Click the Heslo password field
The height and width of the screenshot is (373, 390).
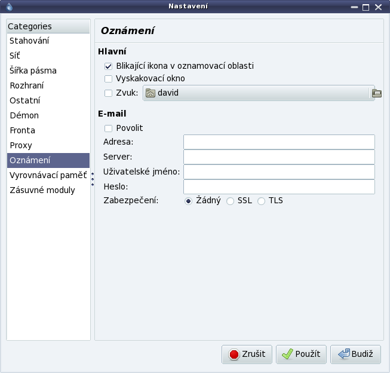[279, 186]
